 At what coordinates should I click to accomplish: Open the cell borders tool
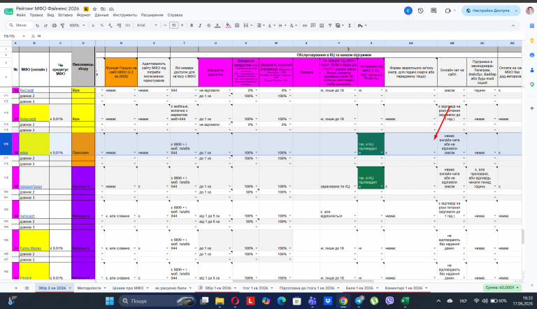pos(237,25)
